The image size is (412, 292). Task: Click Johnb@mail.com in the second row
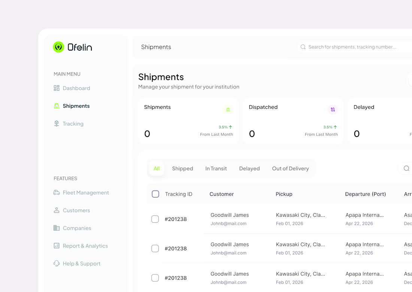[228, 253]
